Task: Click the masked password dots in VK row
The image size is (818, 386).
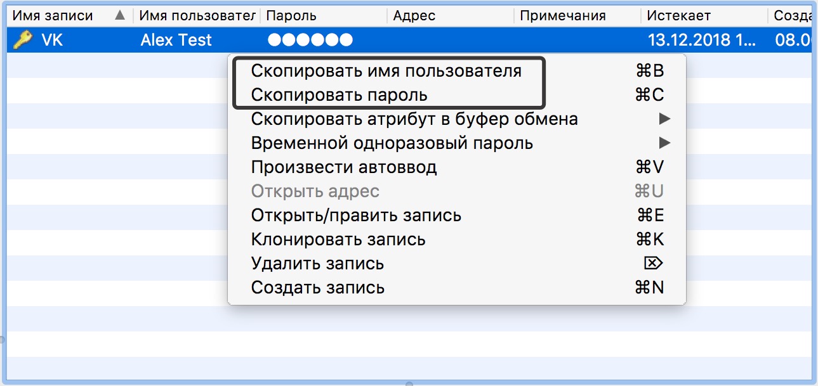Action: pyautogui.click(x=310, y=41)
